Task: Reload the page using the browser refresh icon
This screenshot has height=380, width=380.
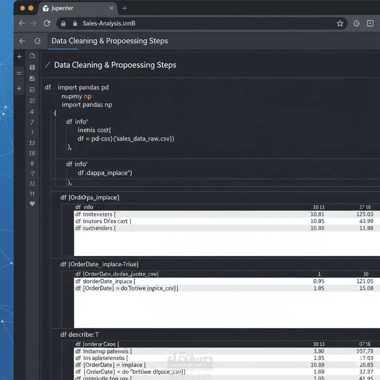Action: 47,23
